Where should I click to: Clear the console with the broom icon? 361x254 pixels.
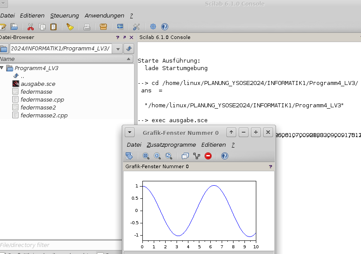[x=70, y=27]
